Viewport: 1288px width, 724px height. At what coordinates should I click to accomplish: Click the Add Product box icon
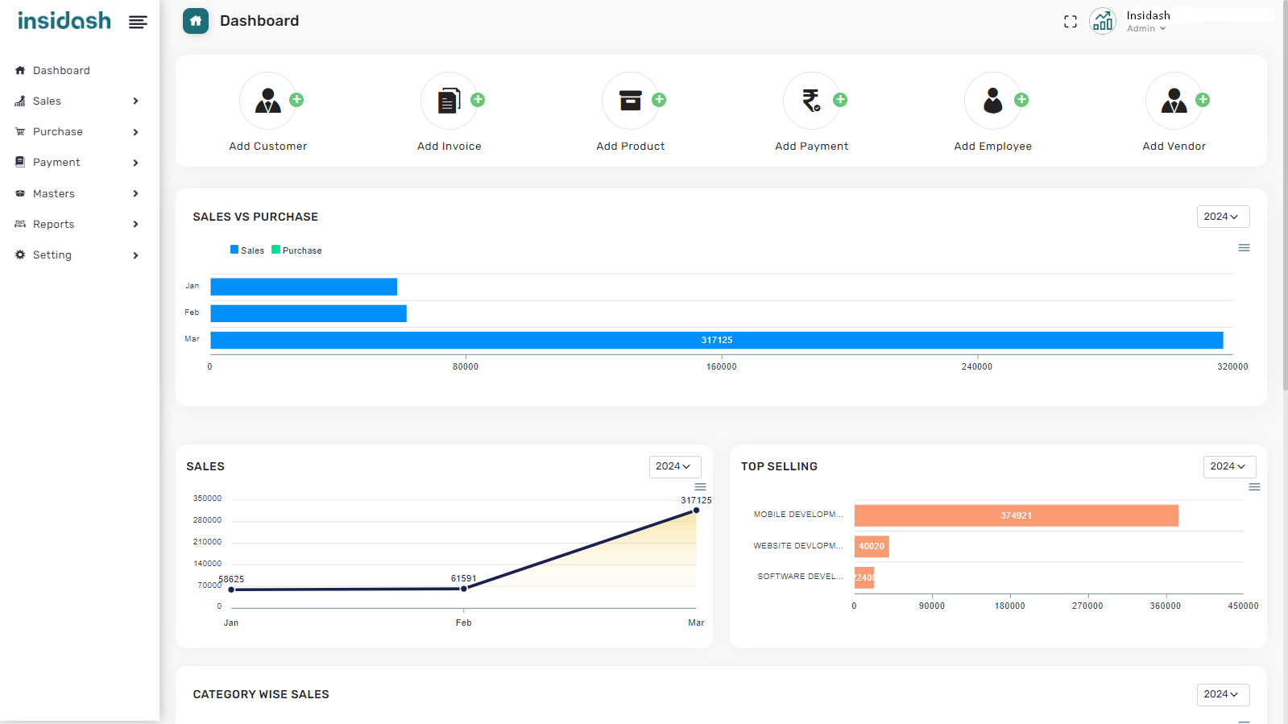tap(631, 100)
